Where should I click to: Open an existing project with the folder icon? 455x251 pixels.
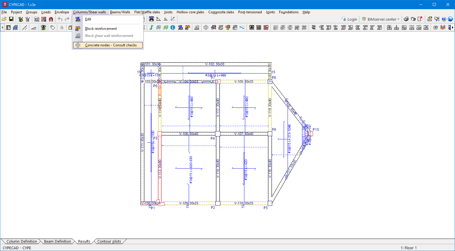4,19
